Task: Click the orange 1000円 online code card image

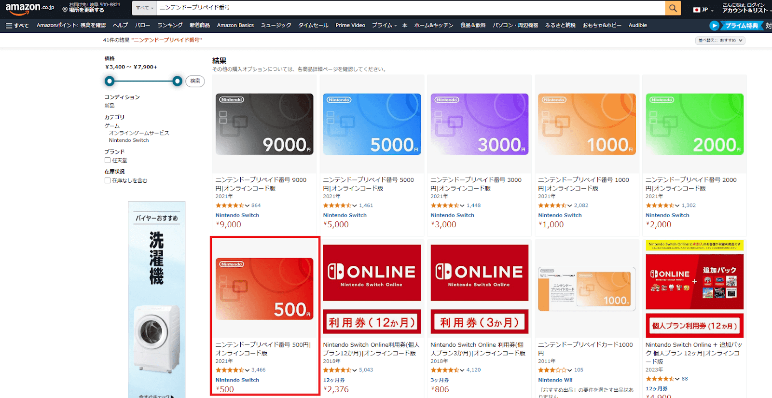Action: 587,124
